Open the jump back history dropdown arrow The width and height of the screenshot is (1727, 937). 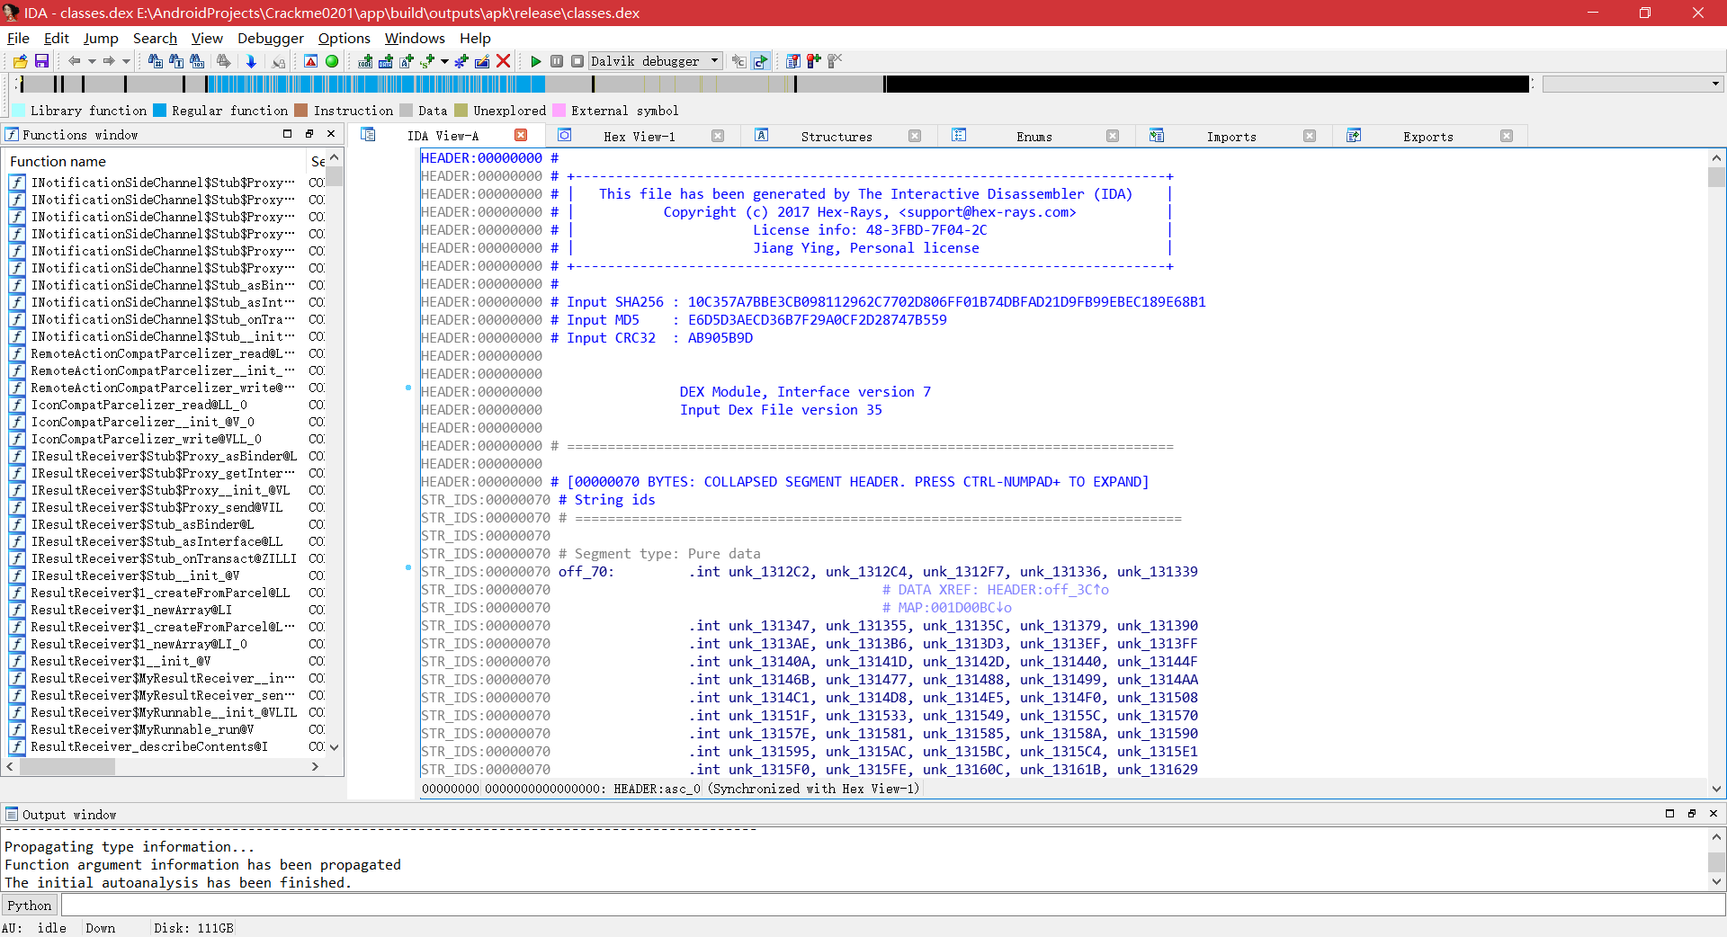tap(92, 61)
